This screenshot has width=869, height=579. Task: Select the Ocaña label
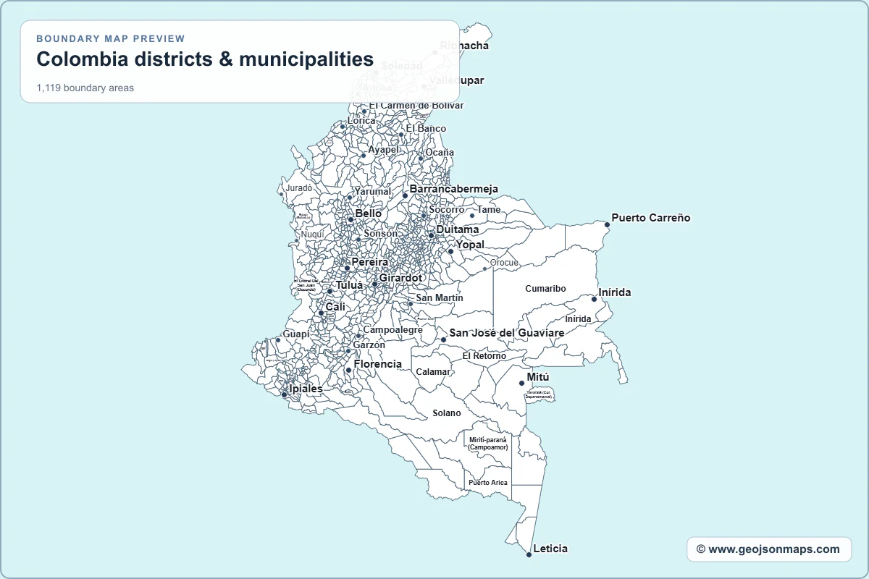tap(439, 153)
